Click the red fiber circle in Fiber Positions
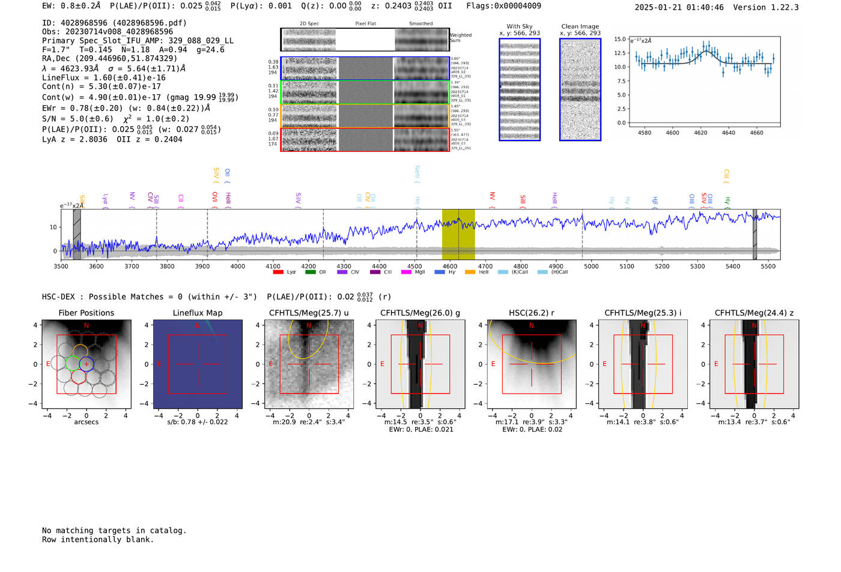The width and height of the screenshot is (841, 572). 79,376
